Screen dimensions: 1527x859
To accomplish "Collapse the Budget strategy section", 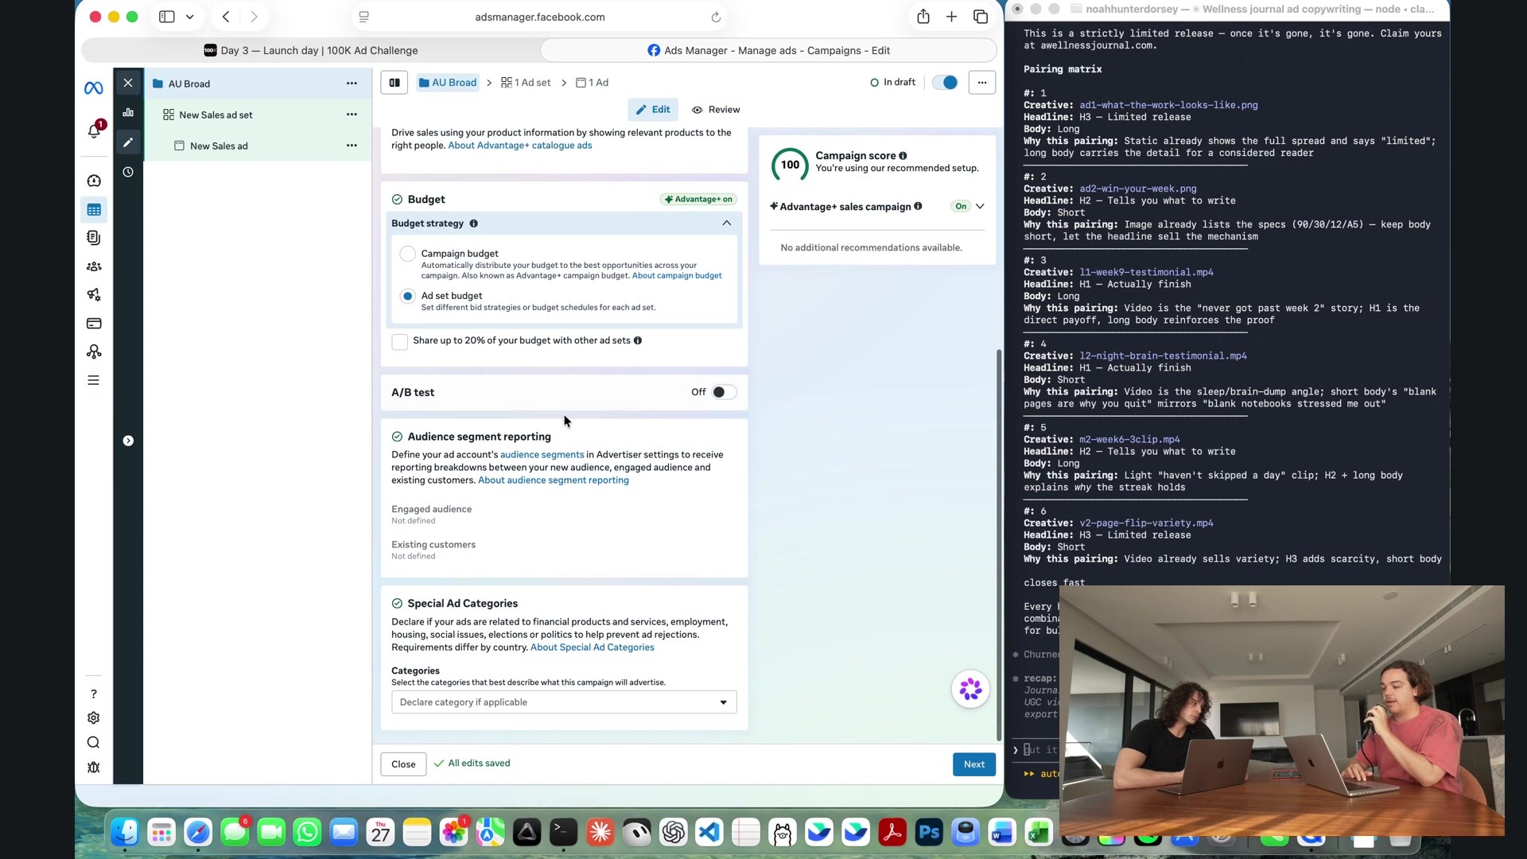I will [726, 223].
